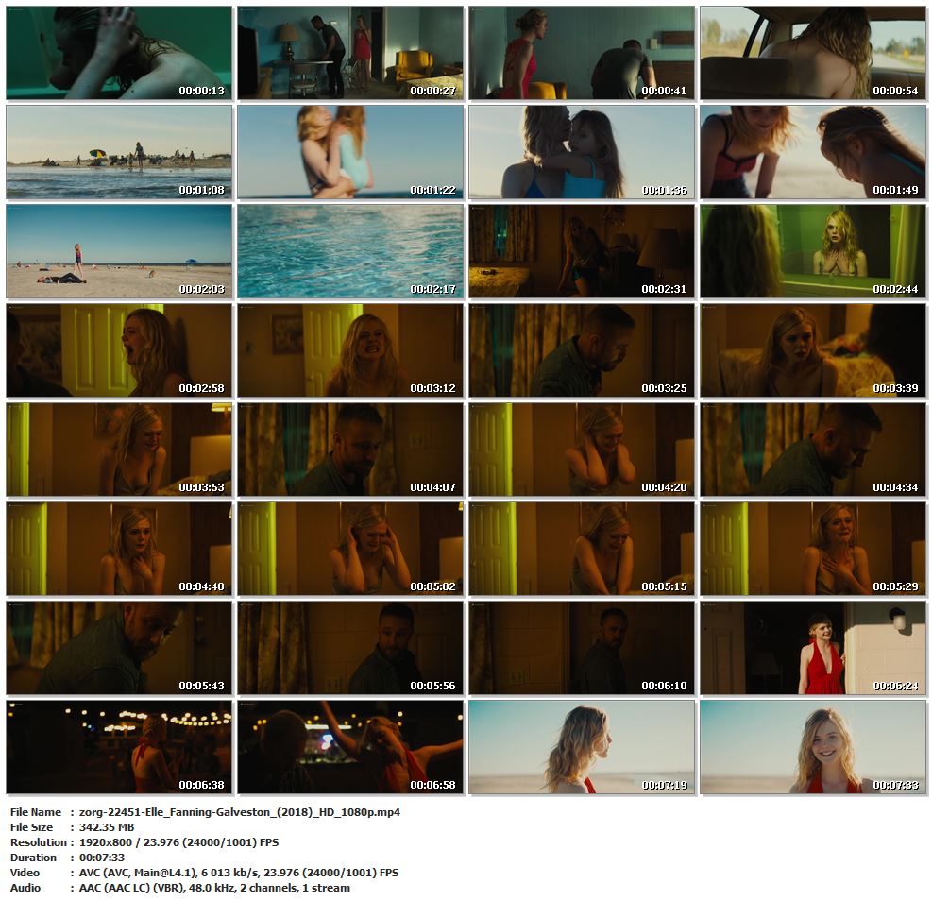Click the green mirror thumbnail at 00:02:44
Image resolution: width=932 pixels, height=900 pixels.
click(x=812, y=251)
